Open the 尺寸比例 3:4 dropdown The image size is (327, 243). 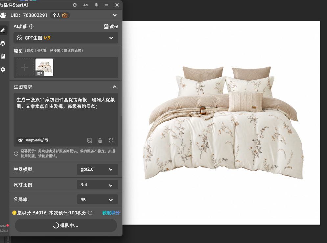pos(97,185)
